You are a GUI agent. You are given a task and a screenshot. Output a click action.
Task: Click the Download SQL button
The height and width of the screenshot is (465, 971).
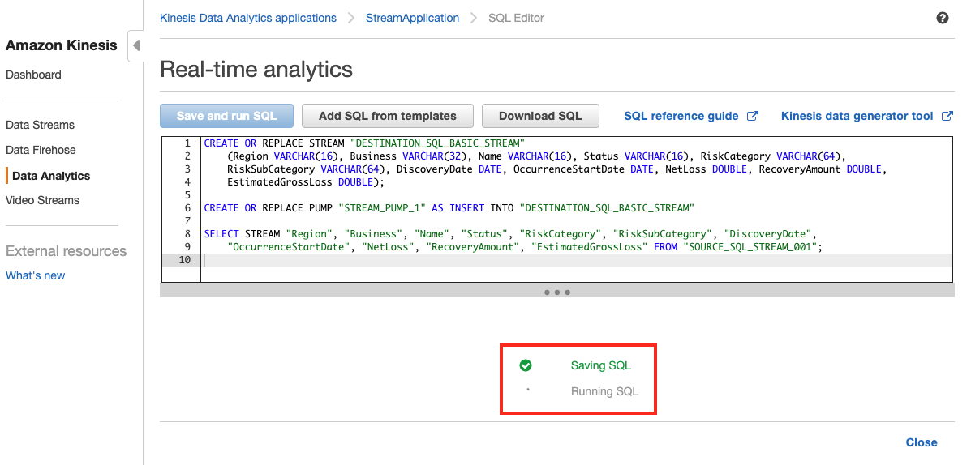[x=540, y=116]
